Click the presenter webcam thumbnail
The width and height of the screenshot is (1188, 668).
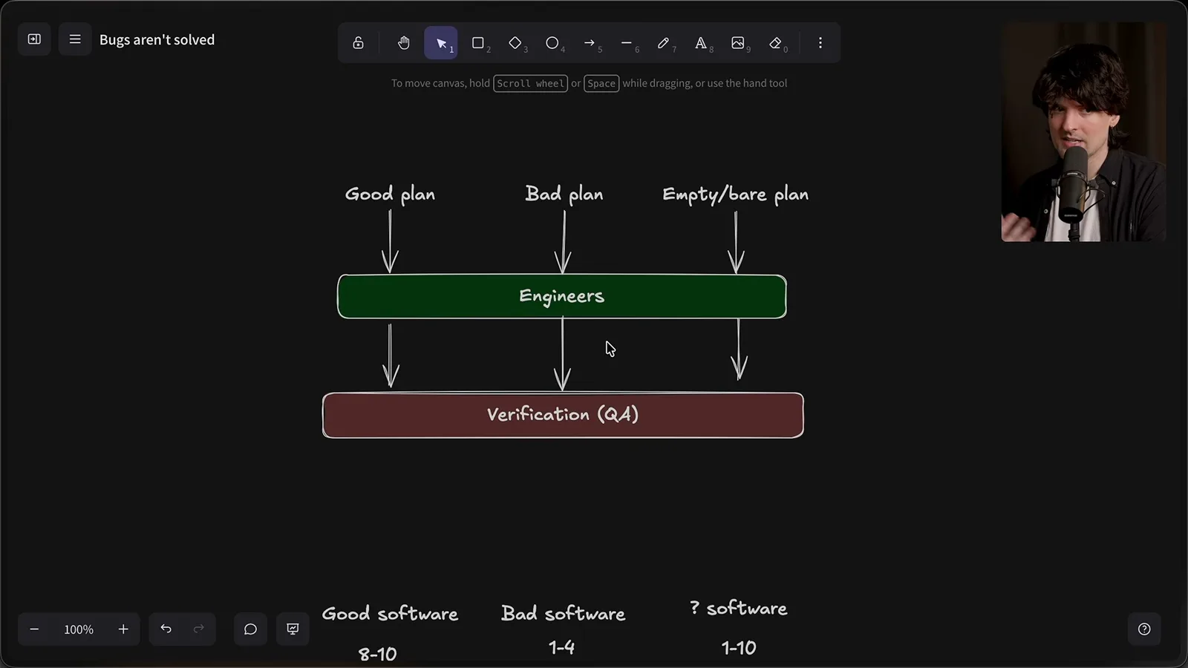click(x=1083, y=132)
